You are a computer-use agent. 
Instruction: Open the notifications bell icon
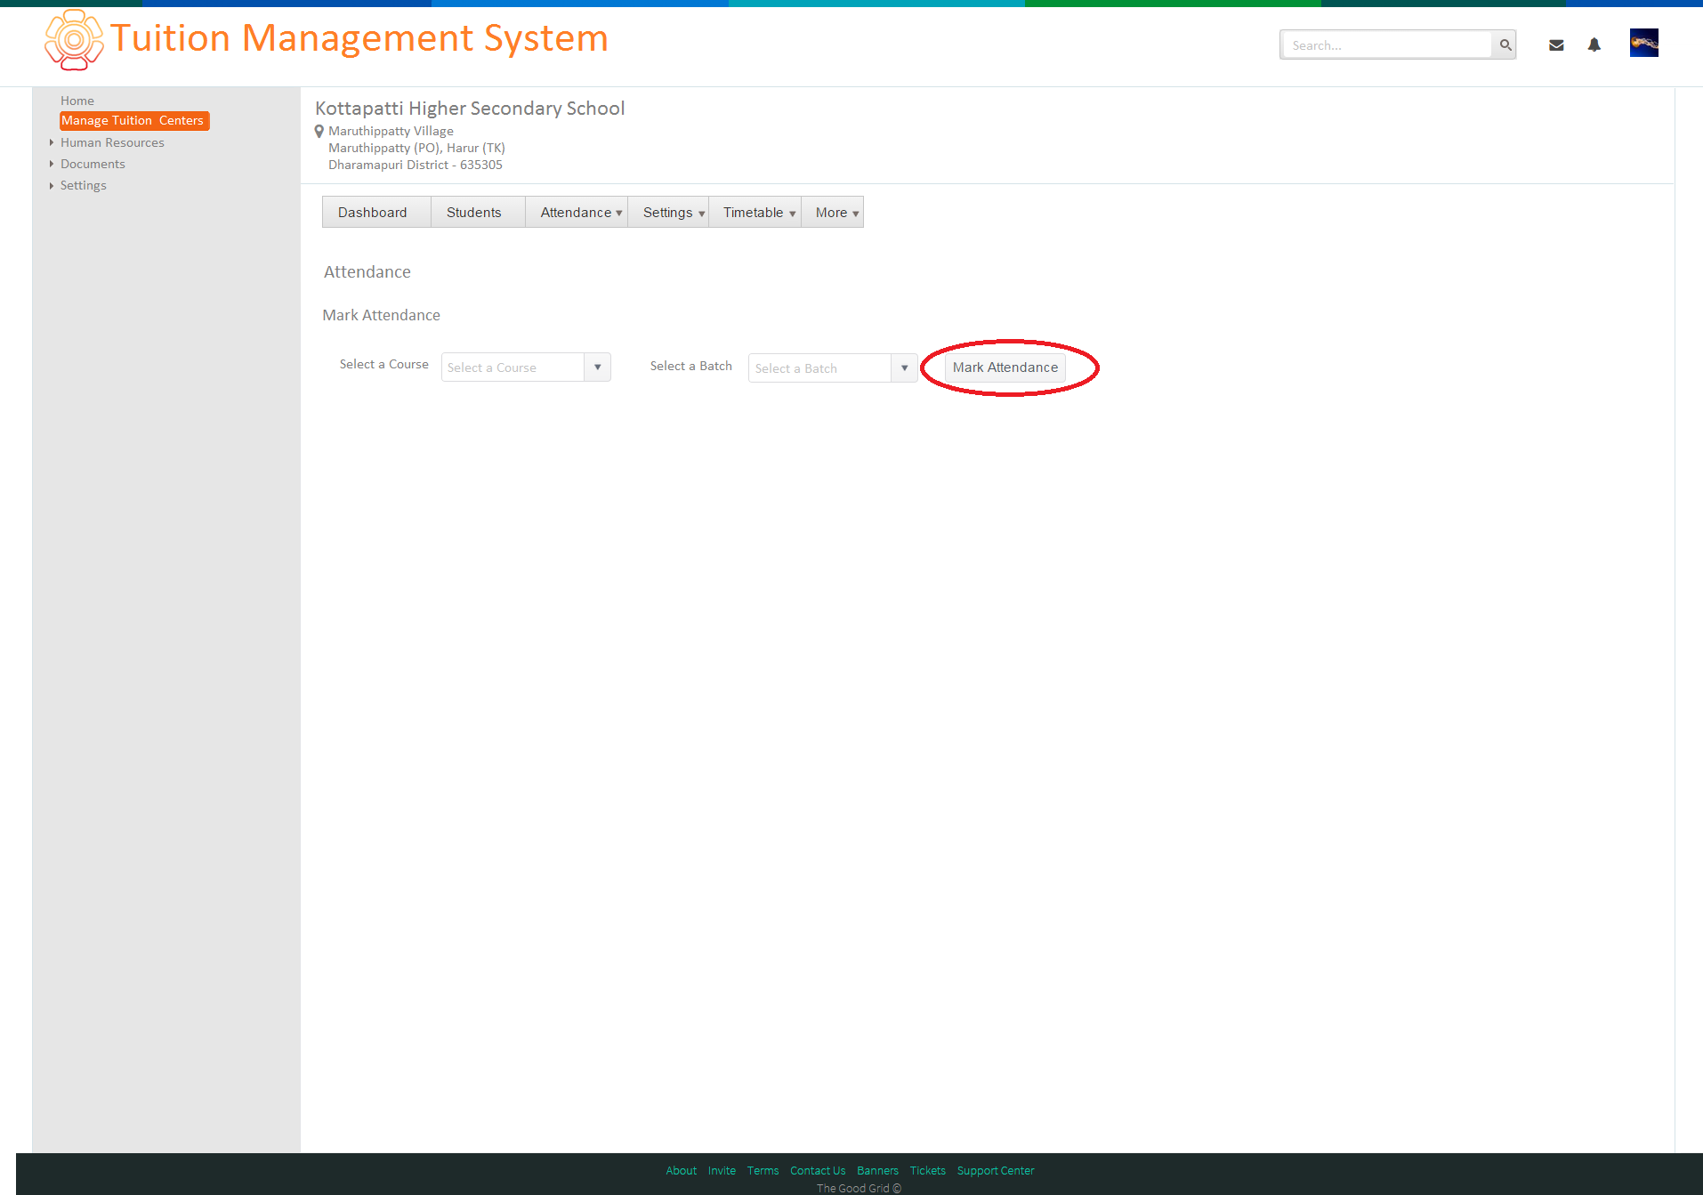click(1594, 44)
